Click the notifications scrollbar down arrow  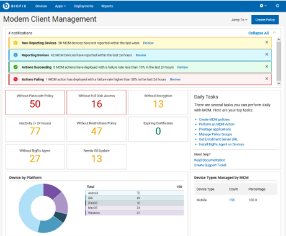tap(279, 84)
